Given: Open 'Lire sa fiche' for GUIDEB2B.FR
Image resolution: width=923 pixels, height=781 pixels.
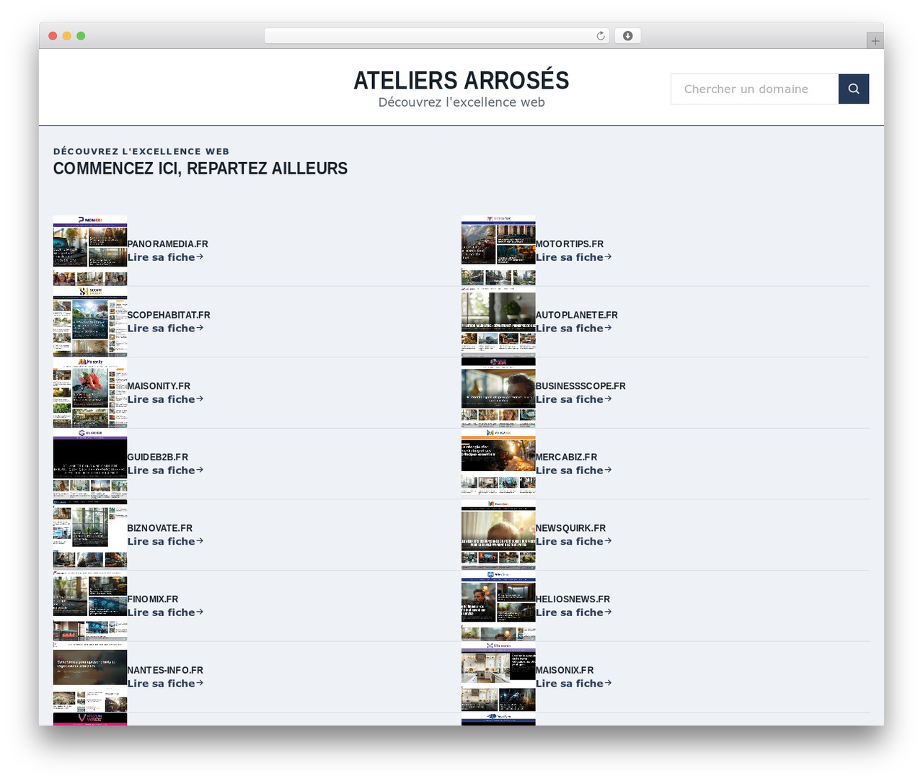Looking at the screenshot, I should (165, 470).
